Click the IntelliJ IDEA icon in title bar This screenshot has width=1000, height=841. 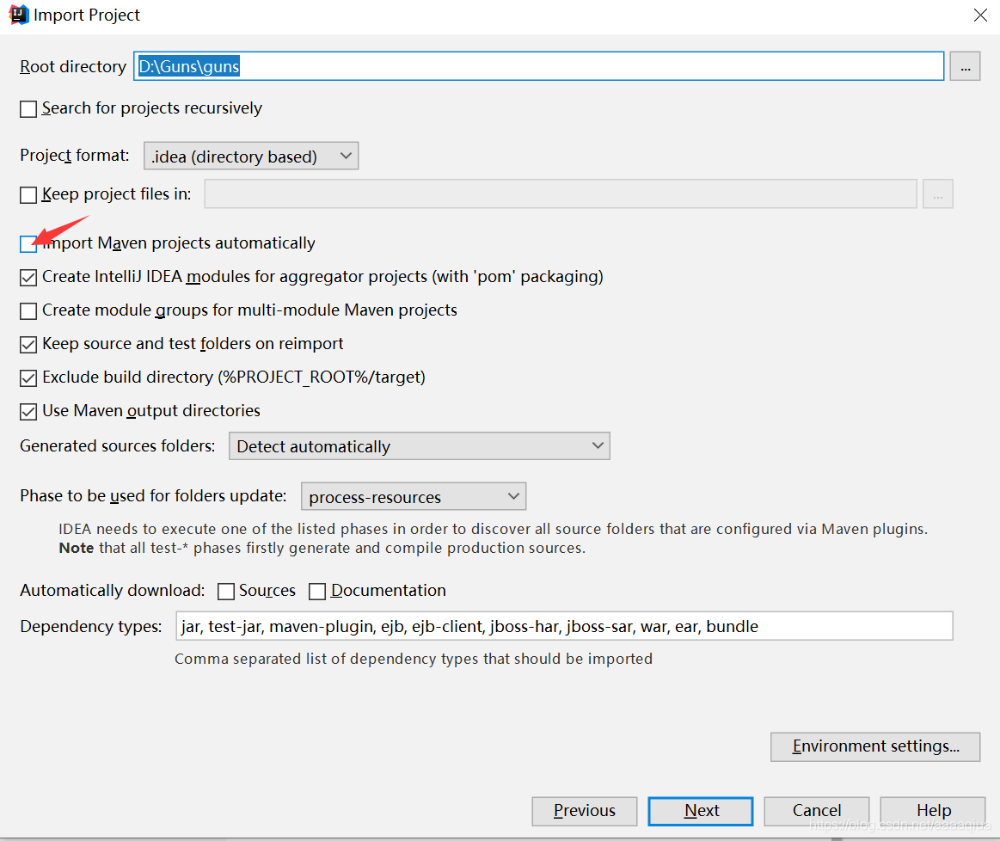click(19, 15)
